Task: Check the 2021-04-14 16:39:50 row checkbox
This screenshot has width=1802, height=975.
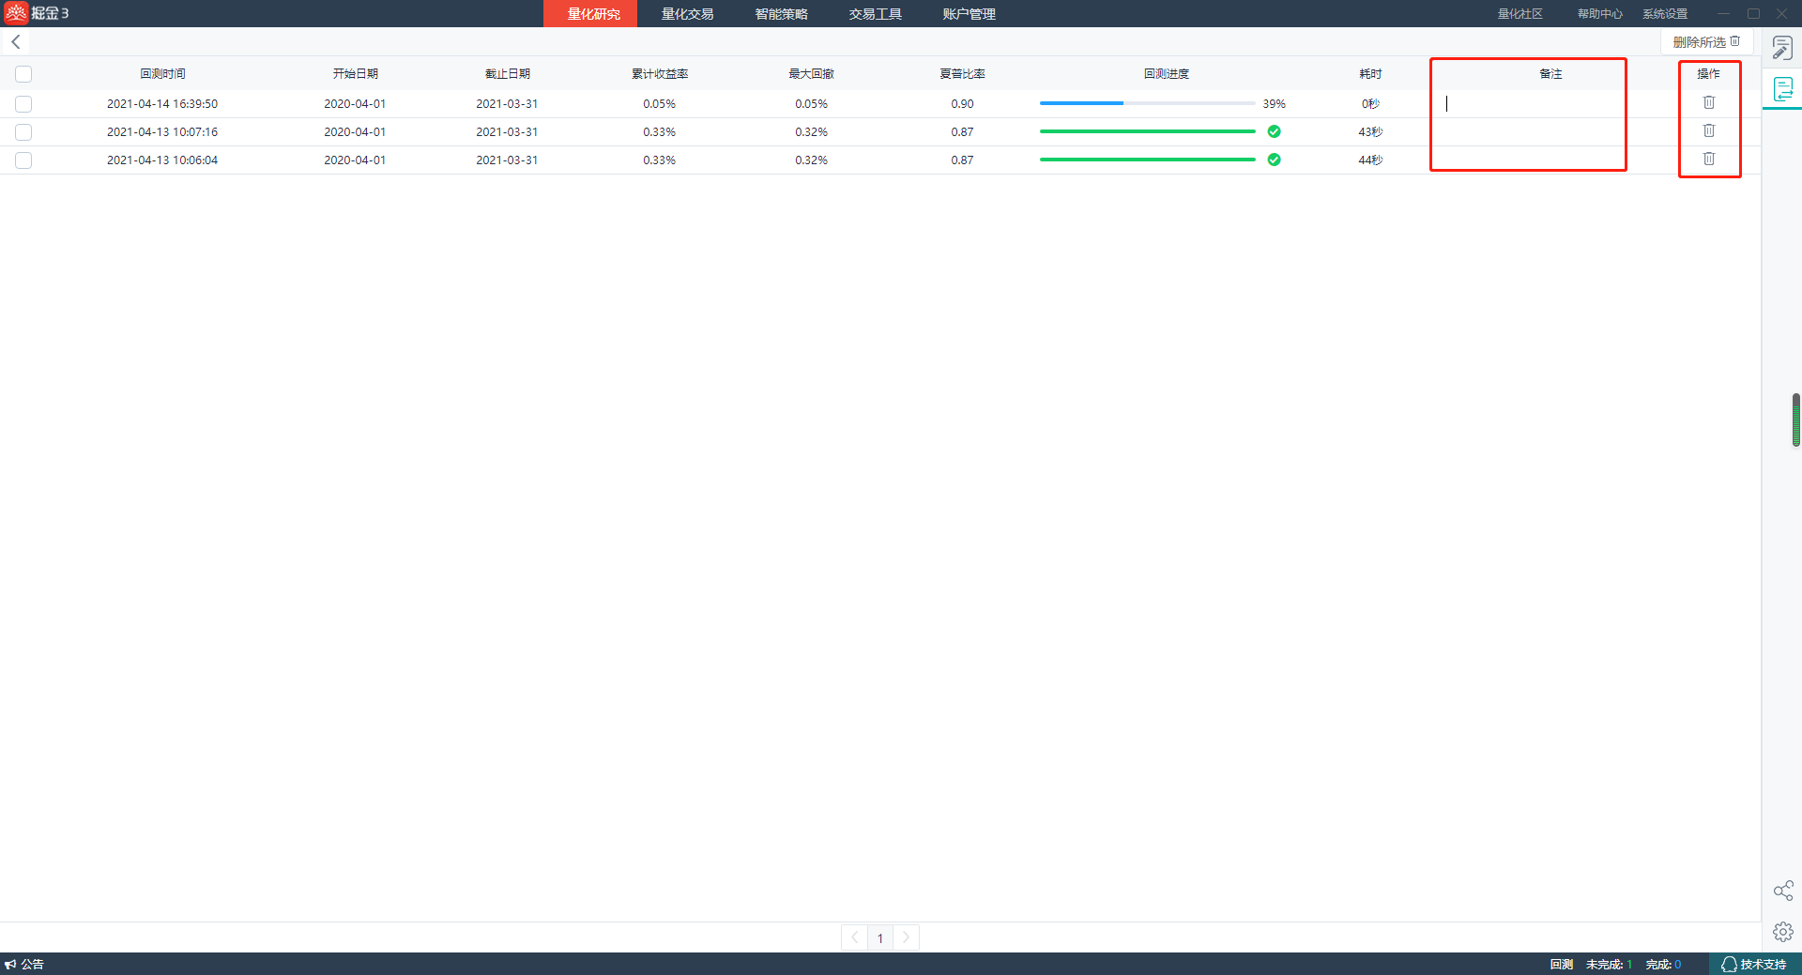Action: coord(23,104)
